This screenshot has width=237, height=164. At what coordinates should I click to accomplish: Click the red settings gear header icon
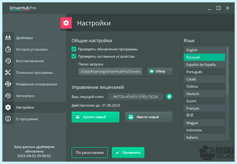coord(66,23)
